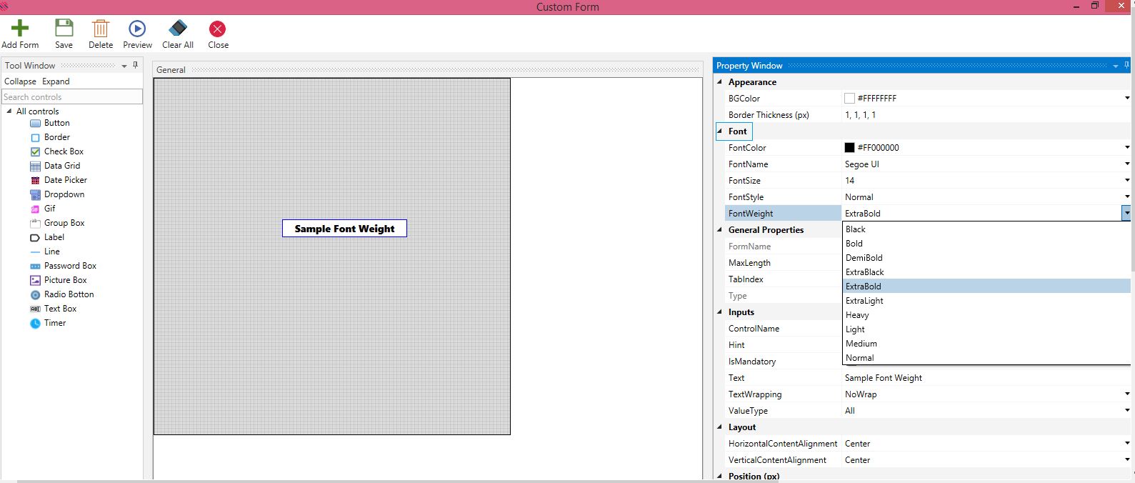The height and width of the screenshot is (483, 1135).
Task: Choose the Check Box control in tool list
Action: [x=64, y=151]
